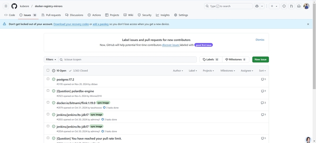Click author Winnie2018 on polardbx issue

click(96, 96)
